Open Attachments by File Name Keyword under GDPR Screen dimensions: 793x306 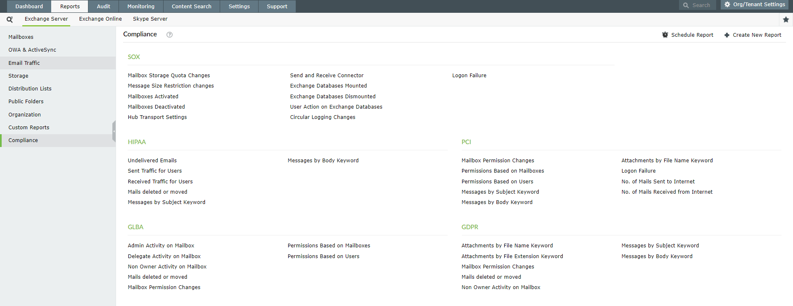507,246
